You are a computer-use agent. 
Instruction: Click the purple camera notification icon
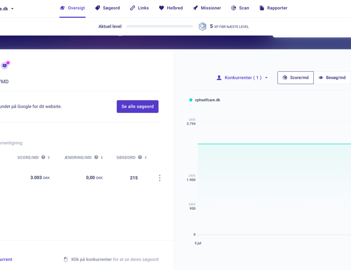(x=5, y=65)
